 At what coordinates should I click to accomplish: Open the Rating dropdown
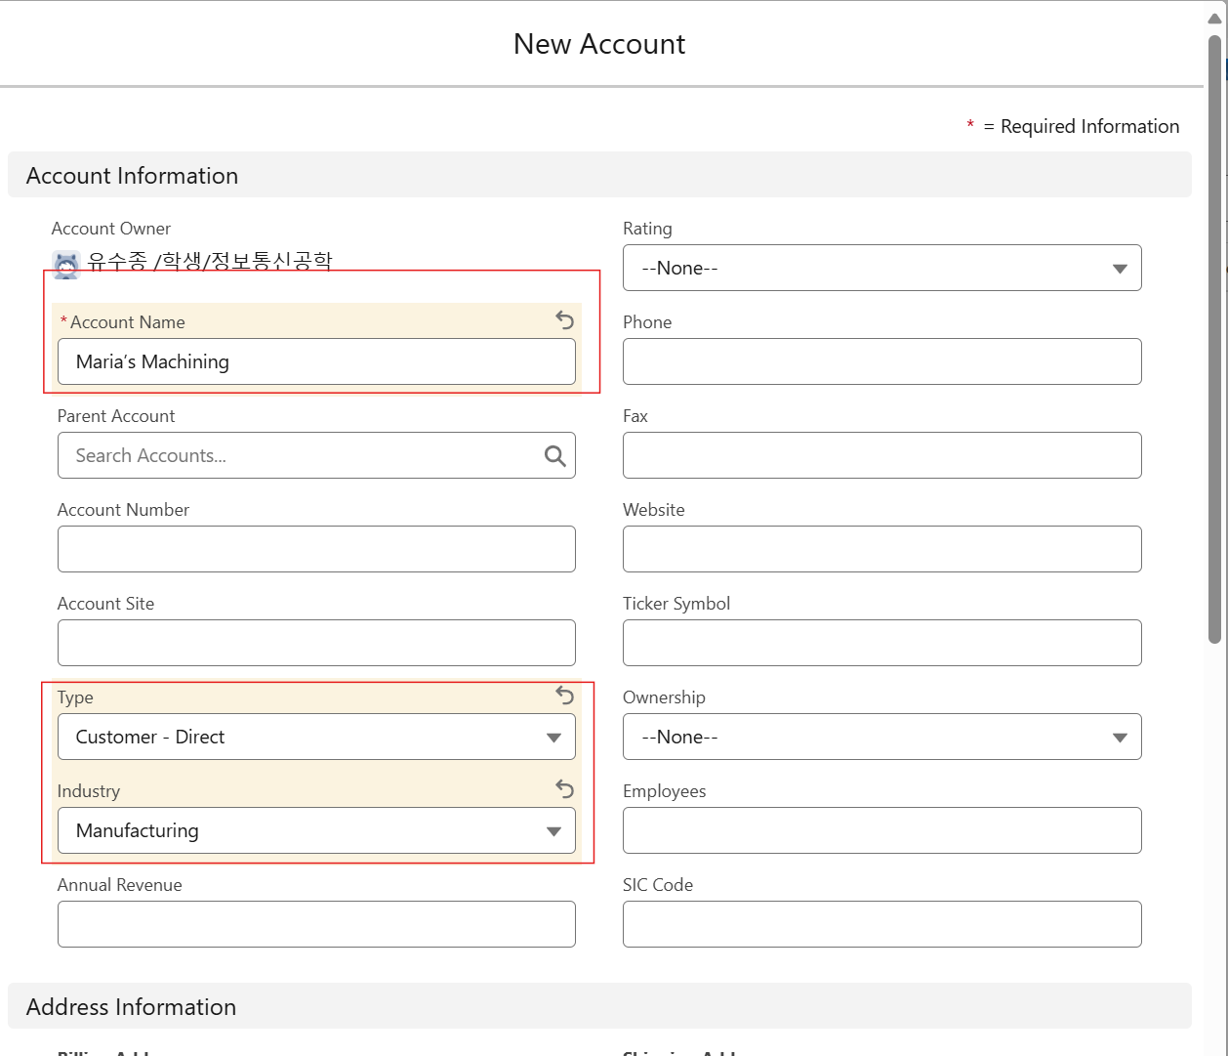click(881, 268)
